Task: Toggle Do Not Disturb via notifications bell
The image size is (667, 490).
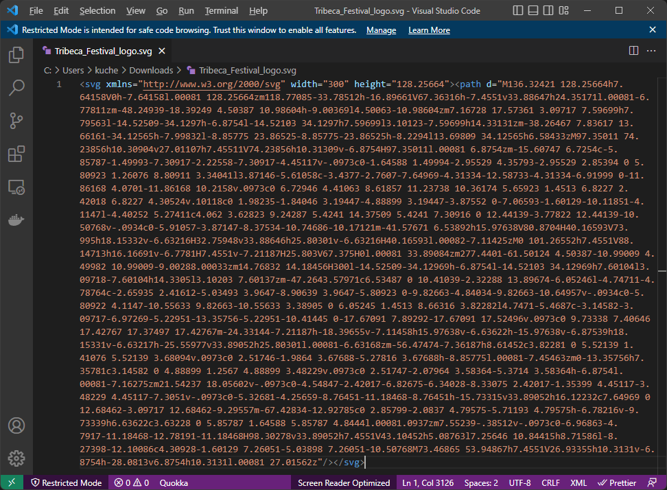Action: (x=652, y=482)
